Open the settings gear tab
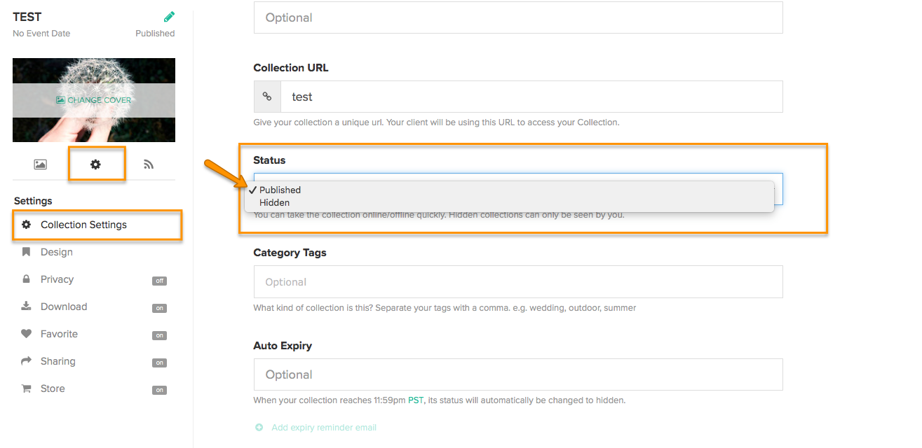 (95, 164)
